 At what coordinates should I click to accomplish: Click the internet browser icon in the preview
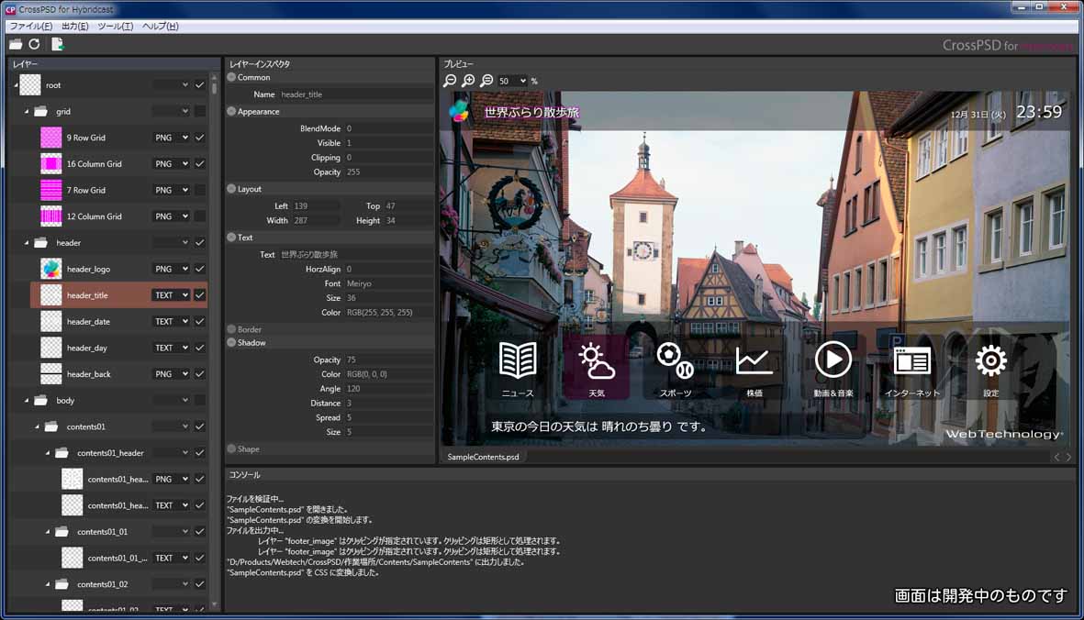coord(911,360)
